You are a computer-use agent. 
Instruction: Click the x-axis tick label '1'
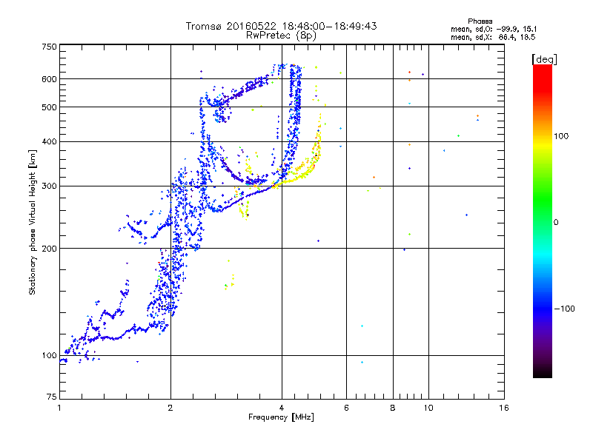pos(59,408)
